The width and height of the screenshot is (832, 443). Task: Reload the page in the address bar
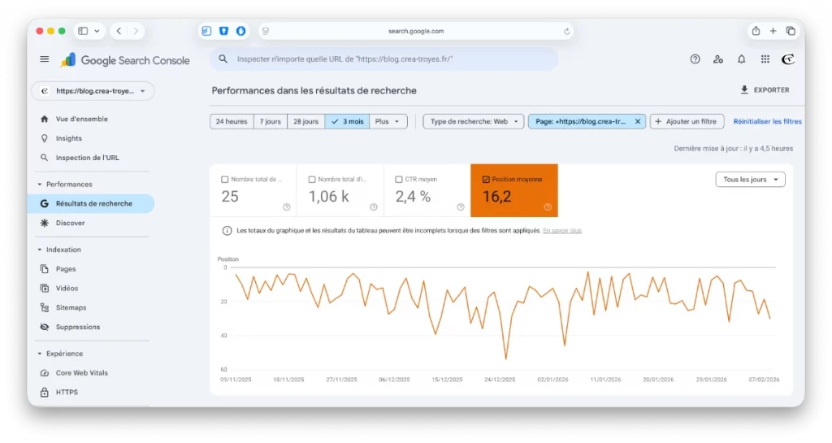click(566, 32)
